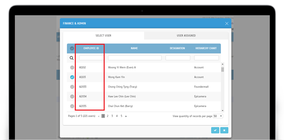Select name Wong Kam Yin
The image size is (284, 140).
(x=116, y=77)
